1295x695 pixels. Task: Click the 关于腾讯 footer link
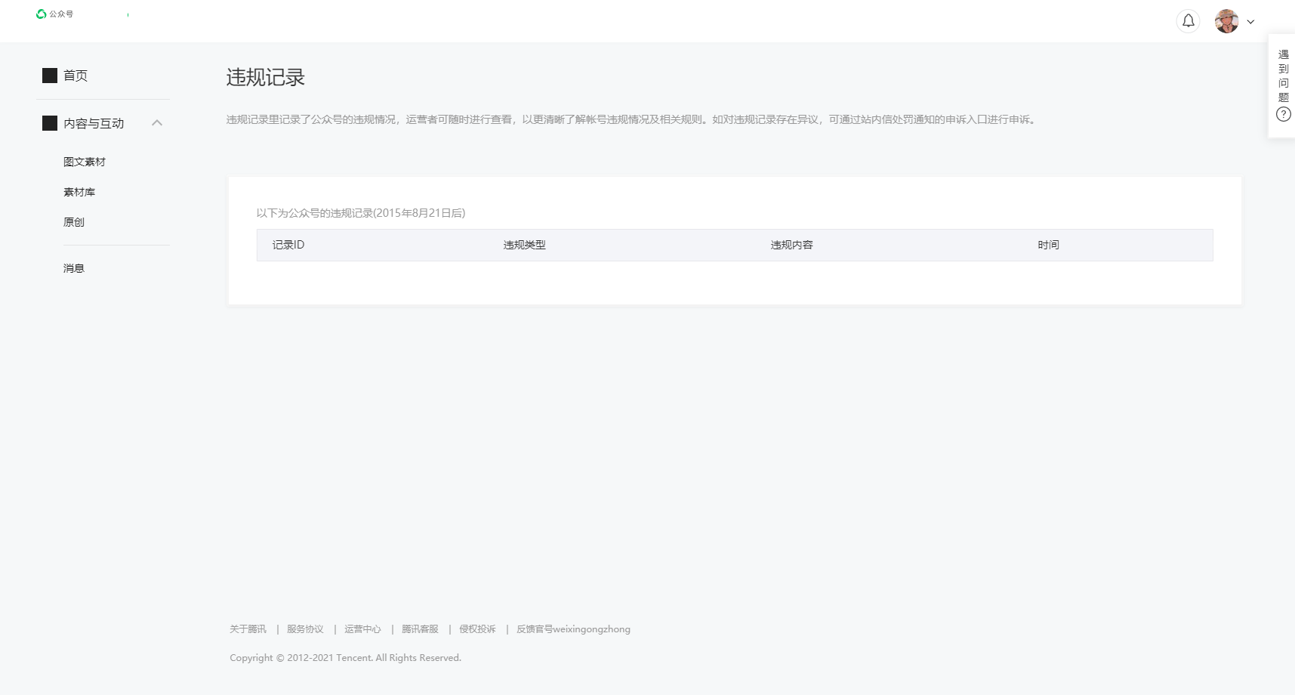248,629
